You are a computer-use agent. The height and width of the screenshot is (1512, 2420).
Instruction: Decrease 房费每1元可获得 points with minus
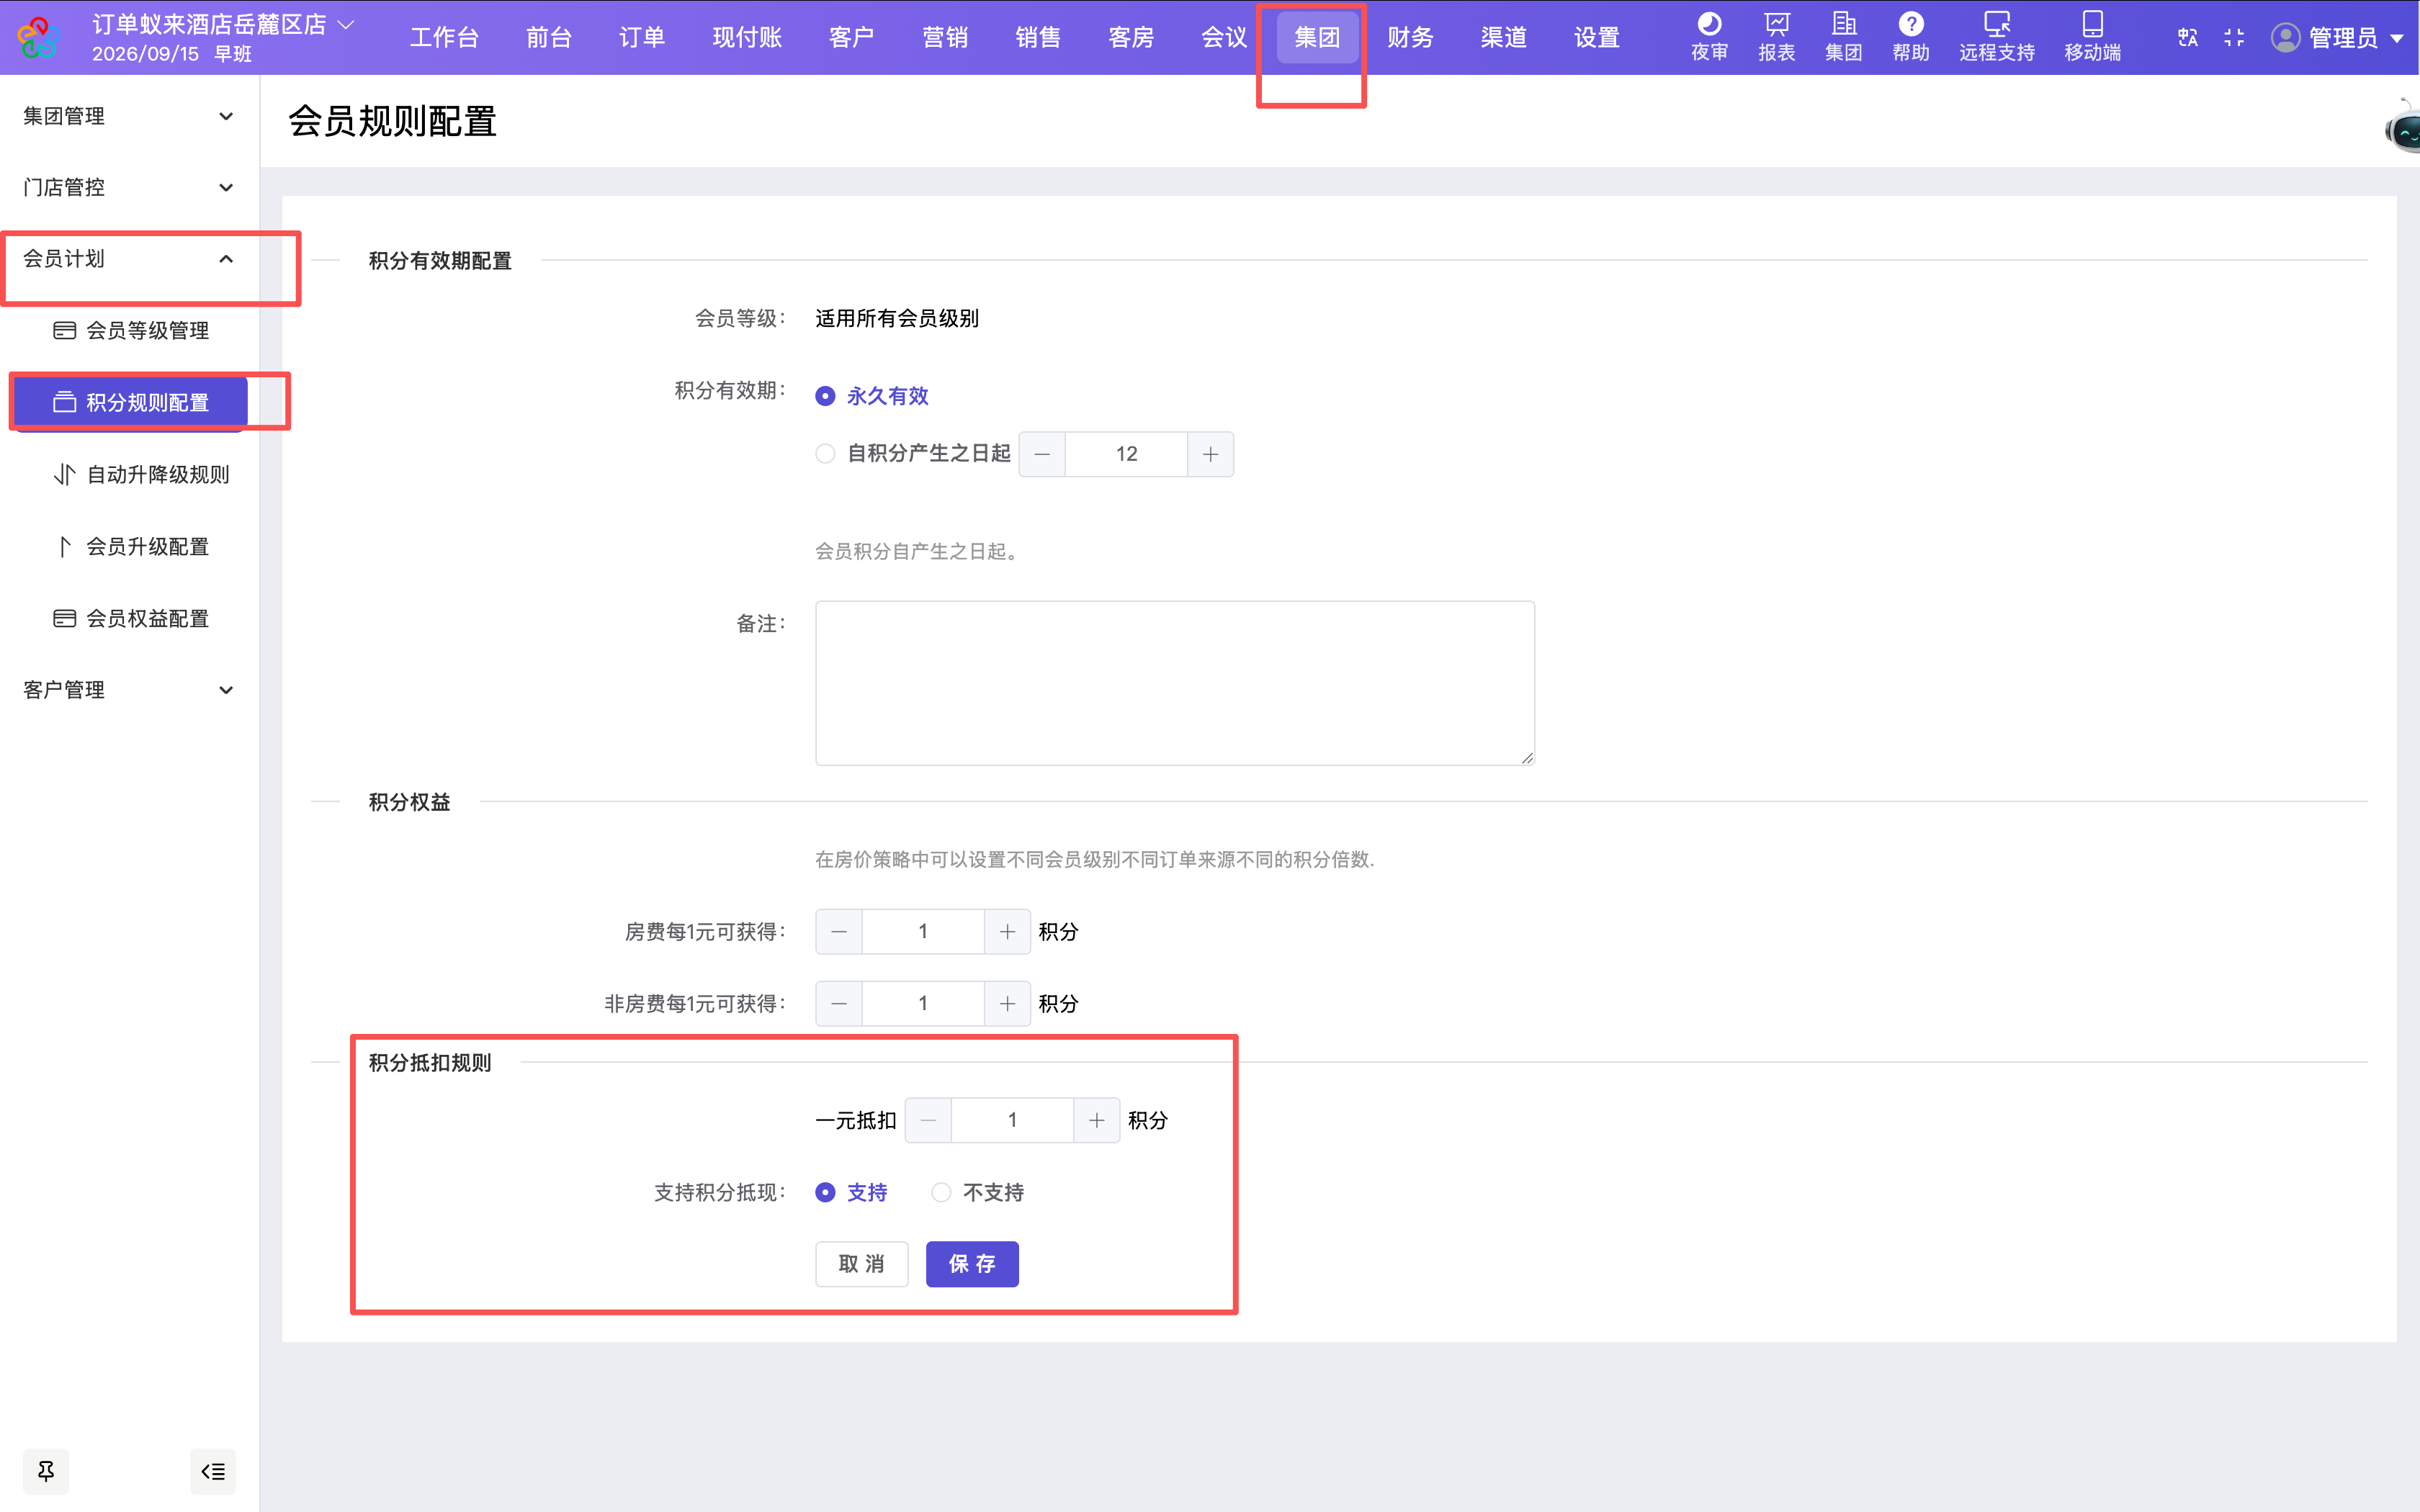point(839,932)
